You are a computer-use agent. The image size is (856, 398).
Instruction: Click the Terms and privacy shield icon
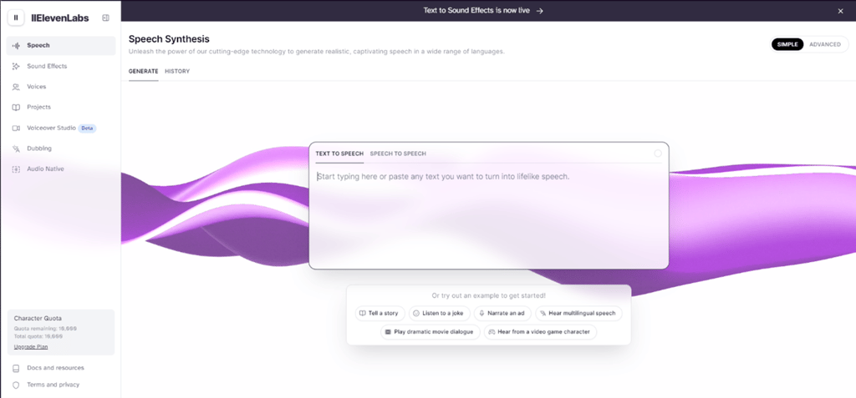pos(16,385)
